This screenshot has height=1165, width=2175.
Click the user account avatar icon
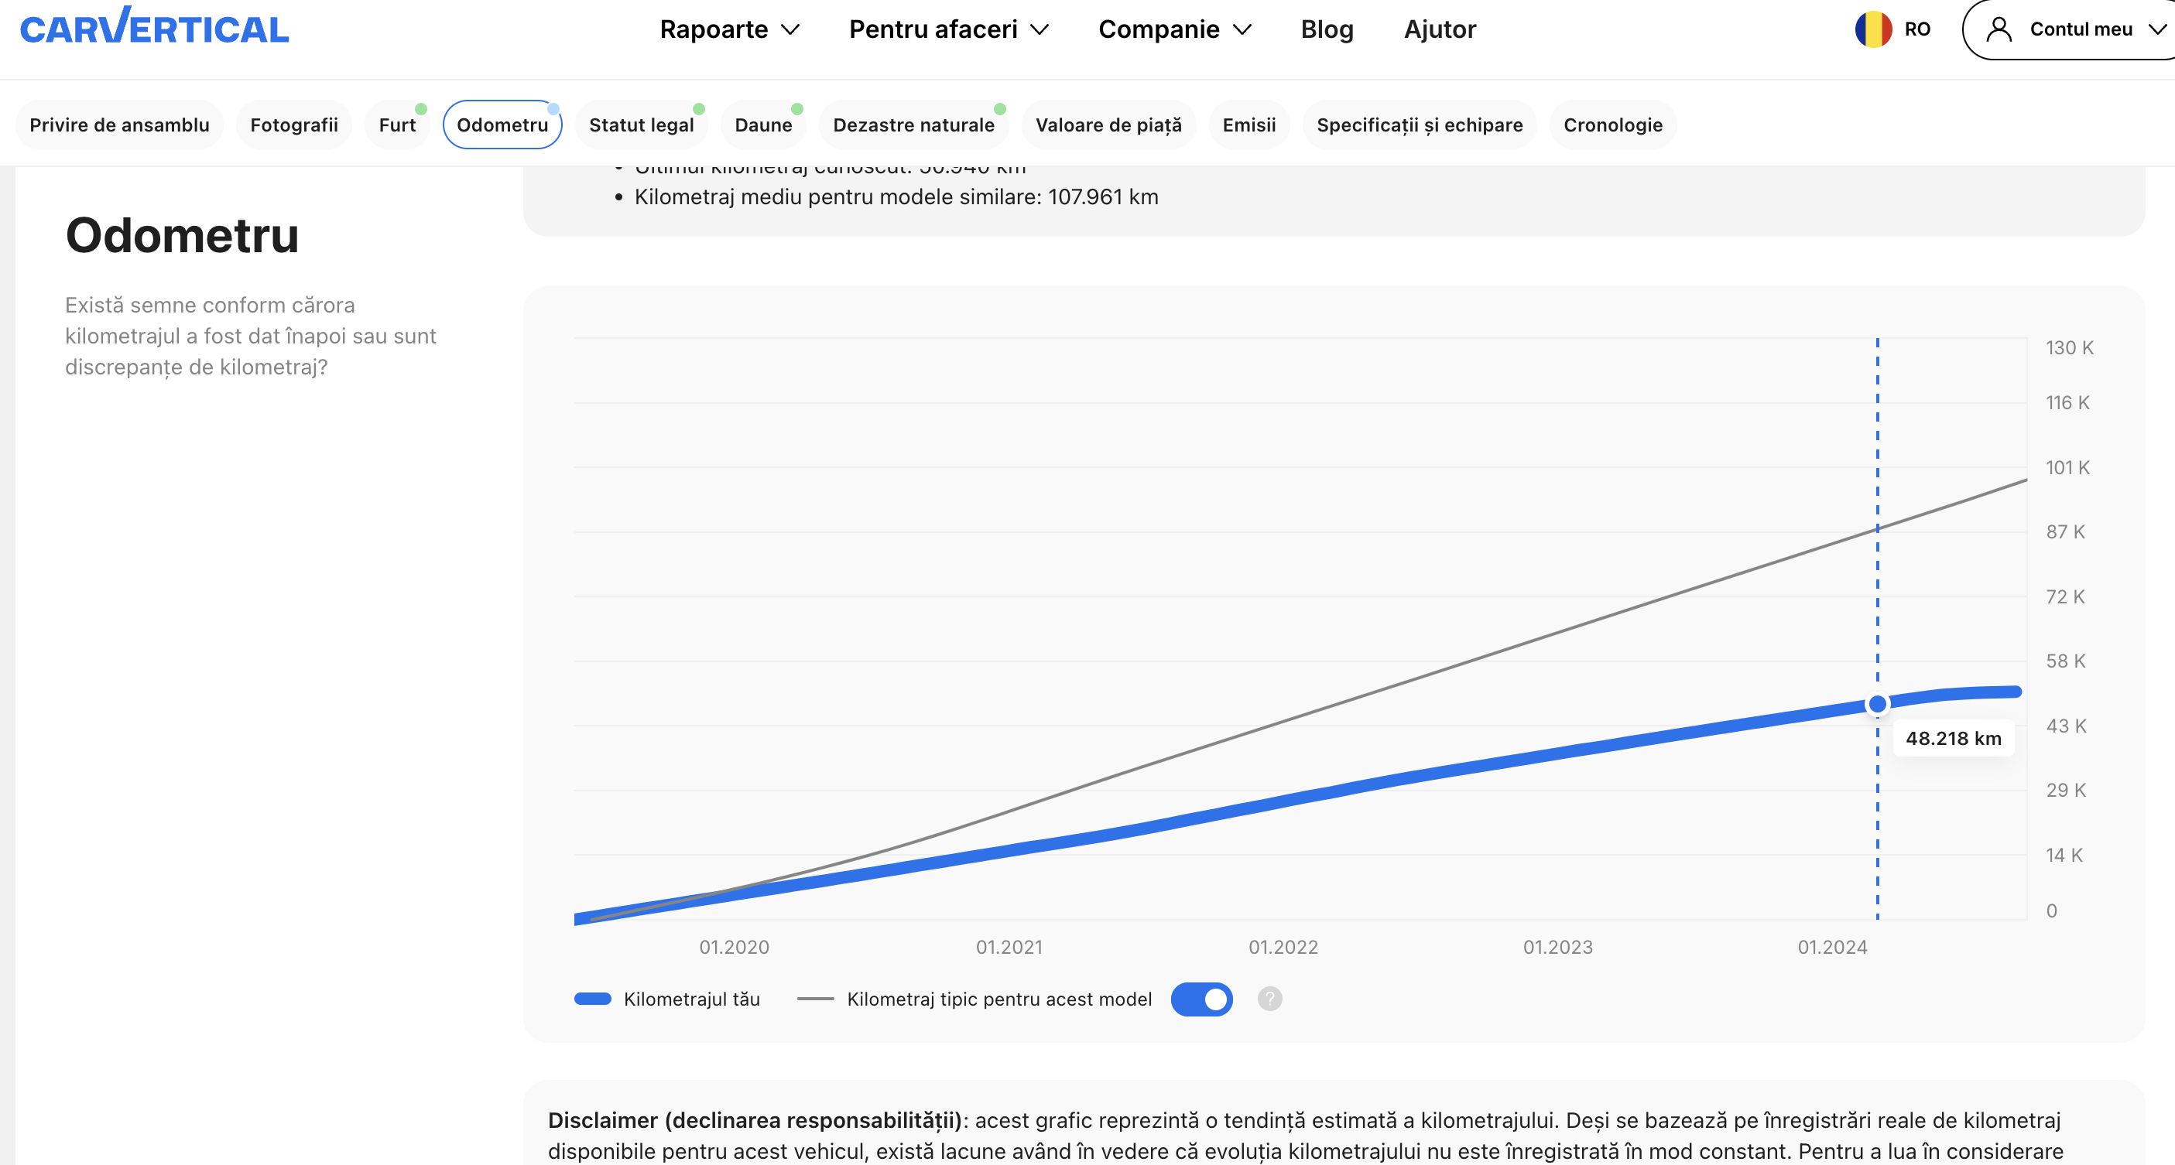(x=1999, y=29)
